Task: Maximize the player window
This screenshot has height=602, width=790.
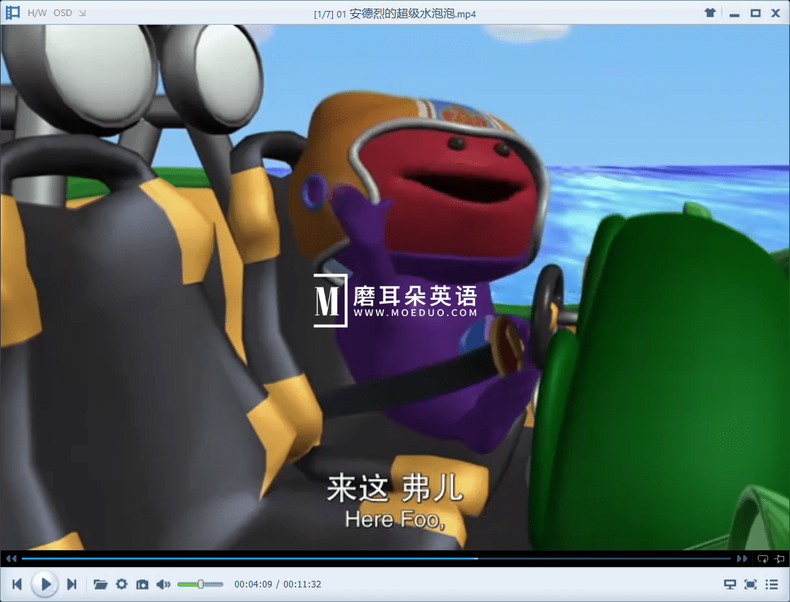Action: (x=755, y=13)
